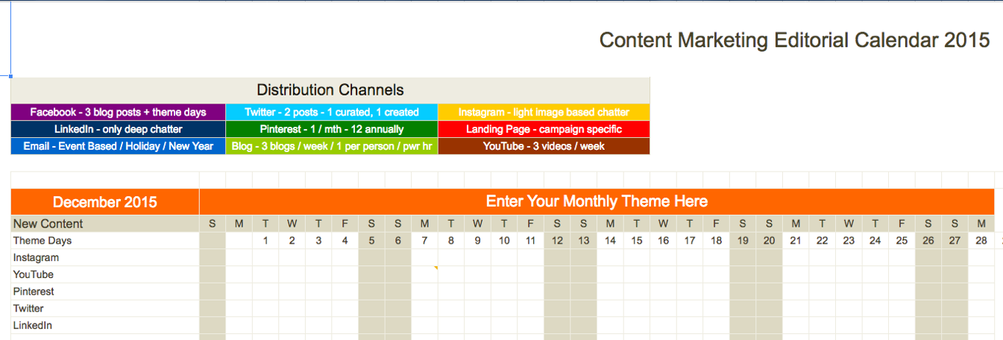
Task: Click the Distribution Channels header cell
Action: (330, 90)
